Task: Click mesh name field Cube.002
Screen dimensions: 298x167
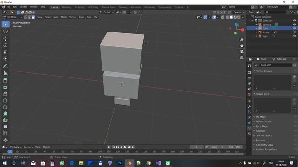Action: click(276, 65)
